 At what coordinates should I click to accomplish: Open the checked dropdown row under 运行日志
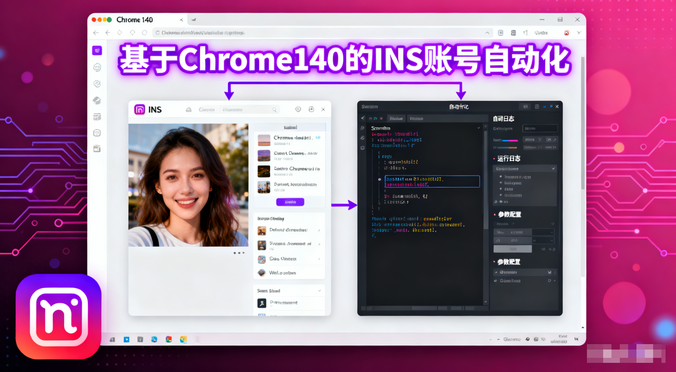click(x=525, y=169)
